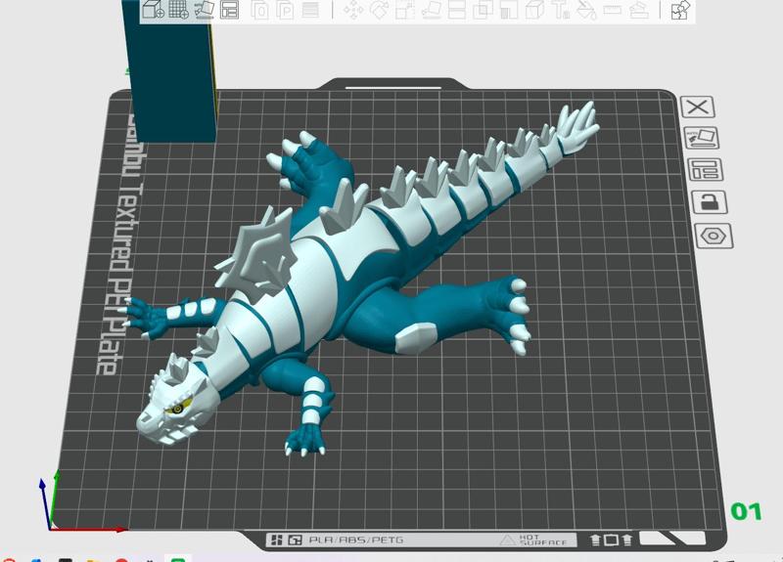Open the Color painting tool
The height and width of the screenshot is (562, 783).
pyautogui.click(x=587, y=11)
